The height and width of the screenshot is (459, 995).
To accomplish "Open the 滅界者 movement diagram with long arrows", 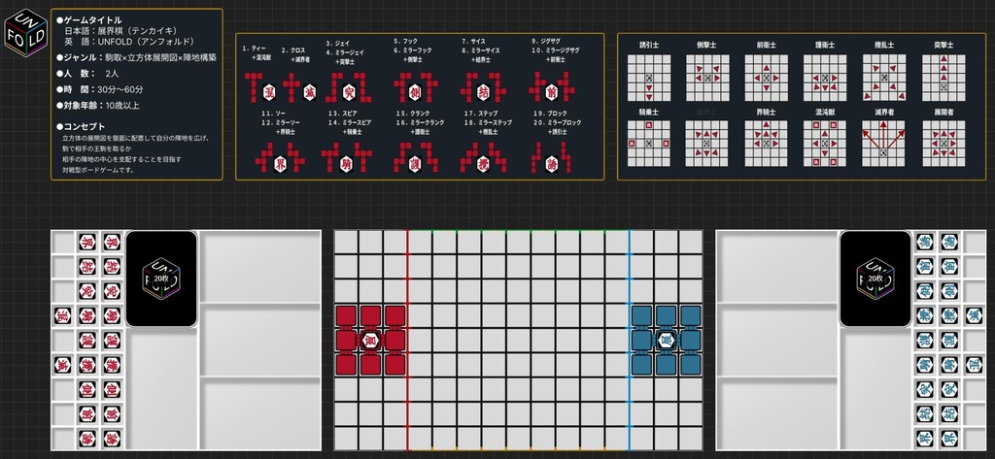I will [x=883, y=144].
